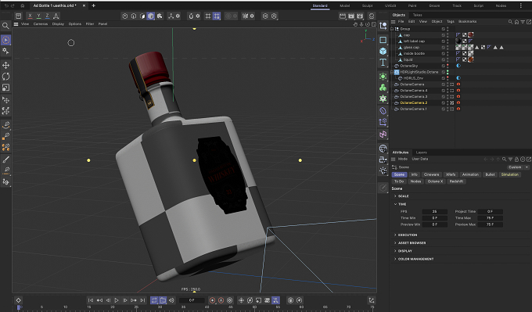
Task: Click the FPS value field
Action: click(x=435, y=211)
